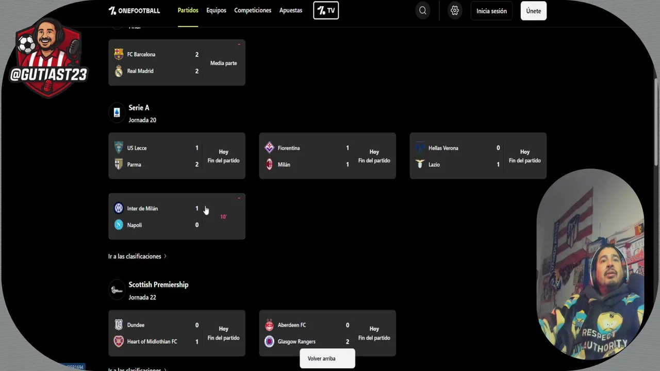Open the settings gear icon
This screenshot has height=371, width=660.
click(x=454, y=11)
